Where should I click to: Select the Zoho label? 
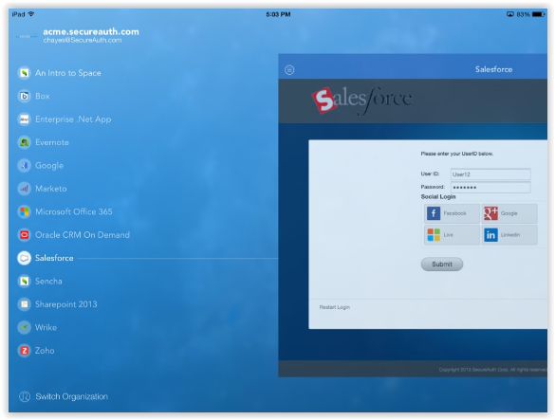[x=45, y=351]
